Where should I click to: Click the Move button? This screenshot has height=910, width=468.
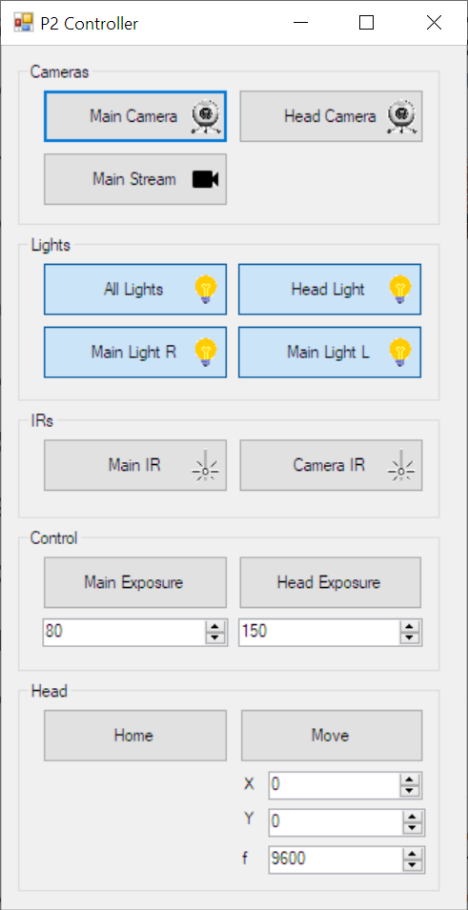point(332,736)
